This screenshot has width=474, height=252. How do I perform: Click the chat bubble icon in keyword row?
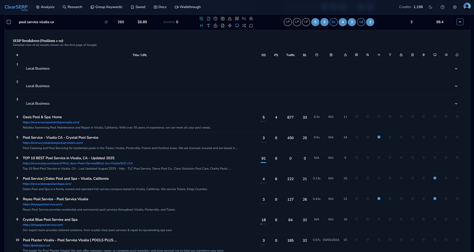pyautogui.click(x=251, y=26)
